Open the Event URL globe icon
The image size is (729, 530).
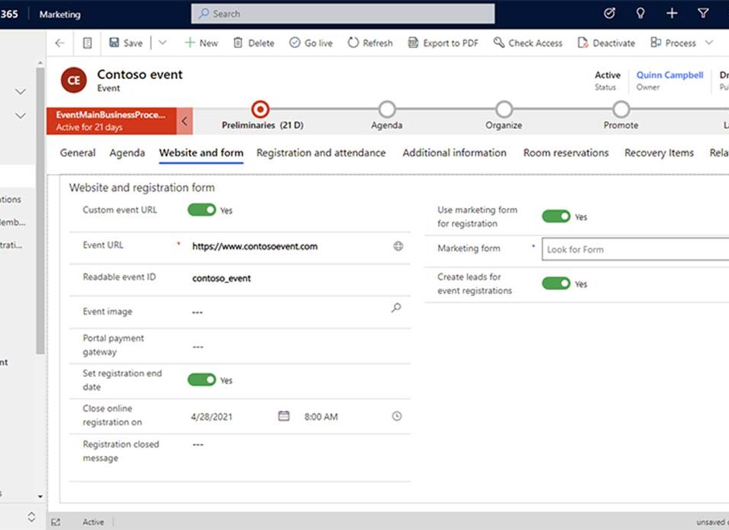pyautogui.click(x=398, y=246)
